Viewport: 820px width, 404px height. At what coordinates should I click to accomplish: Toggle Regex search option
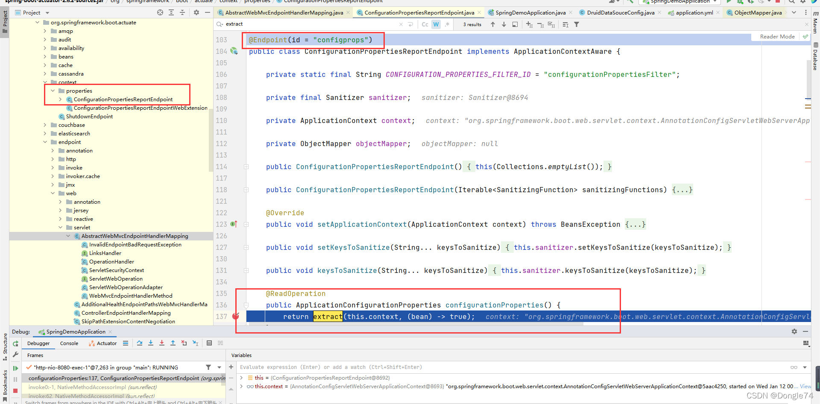[447, 24]
